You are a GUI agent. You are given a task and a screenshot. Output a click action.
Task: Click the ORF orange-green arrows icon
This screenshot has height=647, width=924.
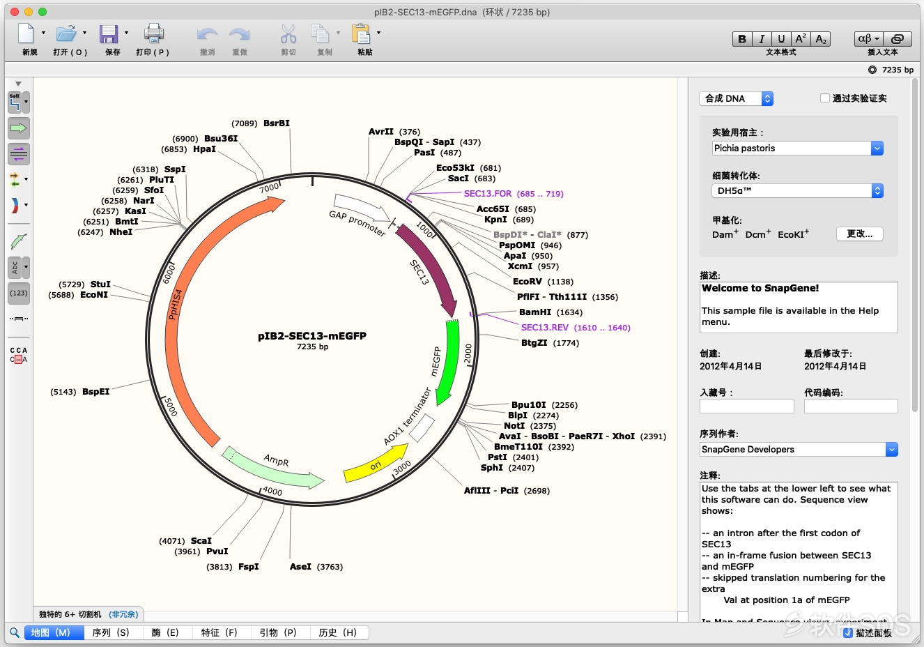(15, 180)
